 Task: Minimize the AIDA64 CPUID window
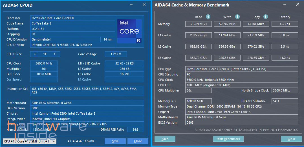(131, 5)
